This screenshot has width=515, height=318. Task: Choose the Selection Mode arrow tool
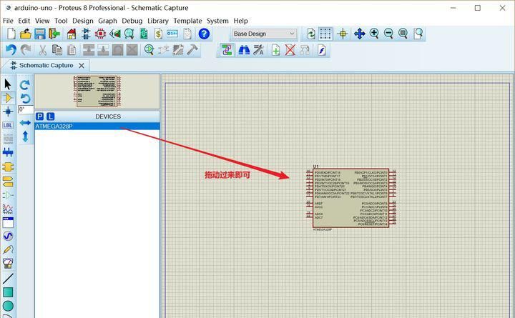8,84
